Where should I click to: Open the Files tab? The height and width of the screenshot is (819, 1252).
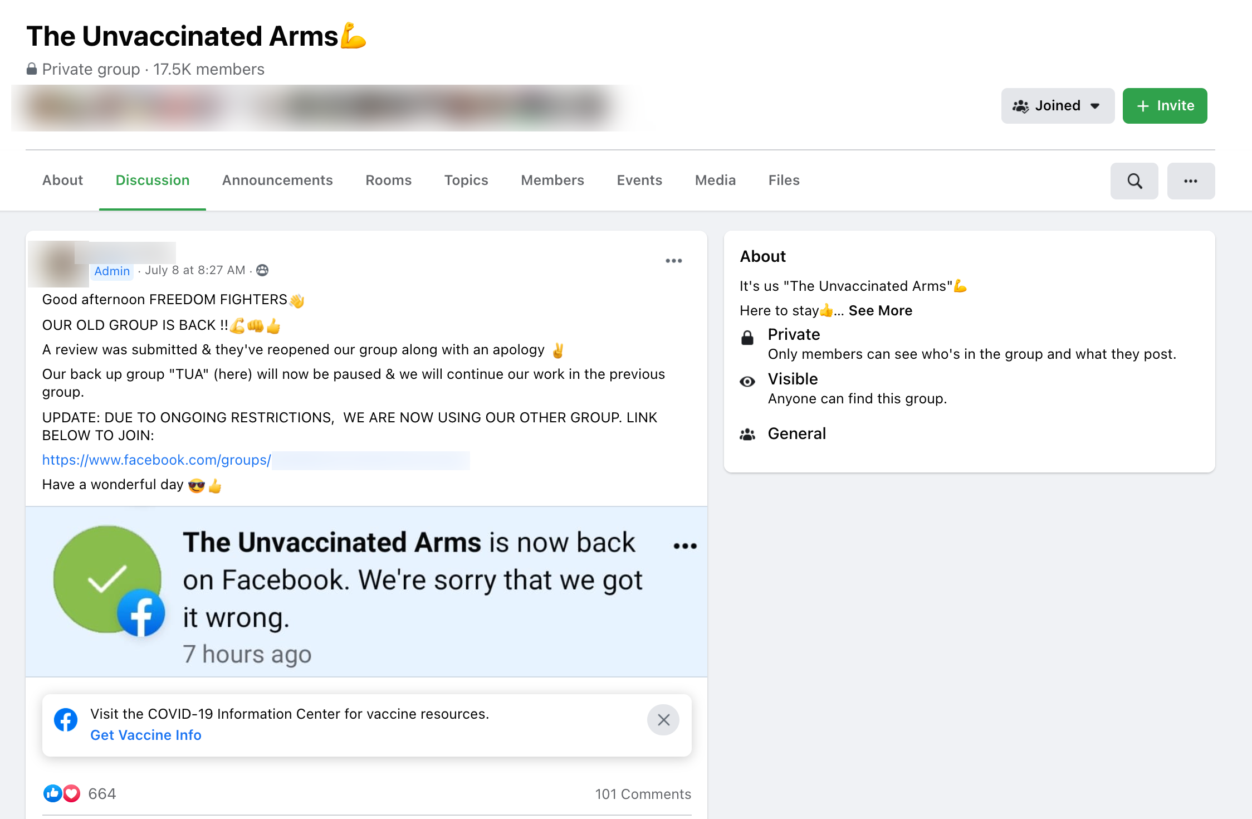[784, 181]
